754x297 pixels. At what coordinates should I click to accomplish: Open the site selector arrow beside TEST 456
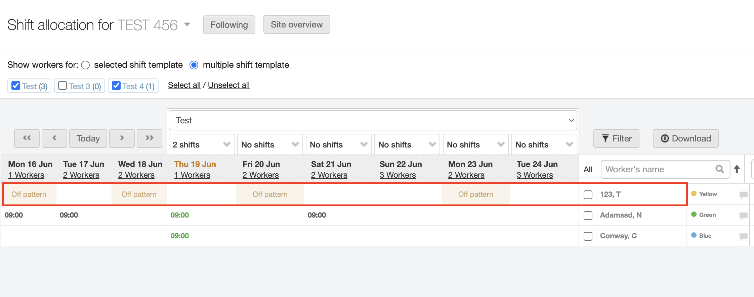pyautogui.click(x=187, y=24)
